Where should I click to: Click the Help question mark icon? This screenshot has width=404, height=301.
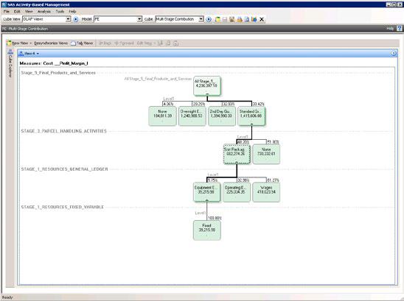[x=399, y=29]
